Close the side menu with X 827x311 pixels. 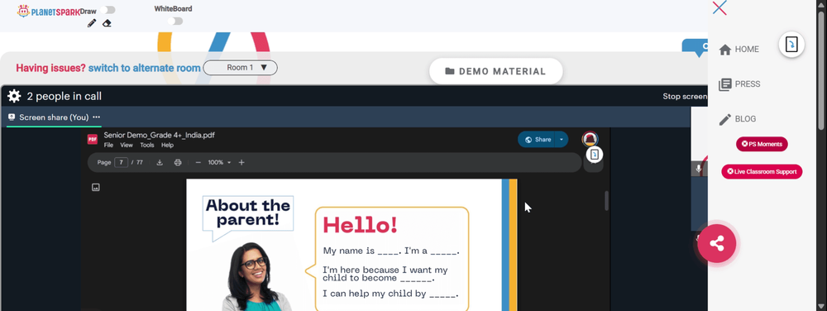point(719,7)
